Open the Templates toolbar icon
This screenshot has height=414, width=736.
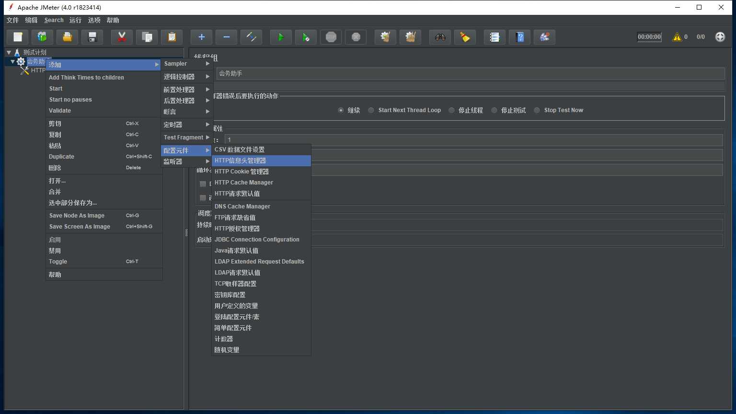[43, 37]
